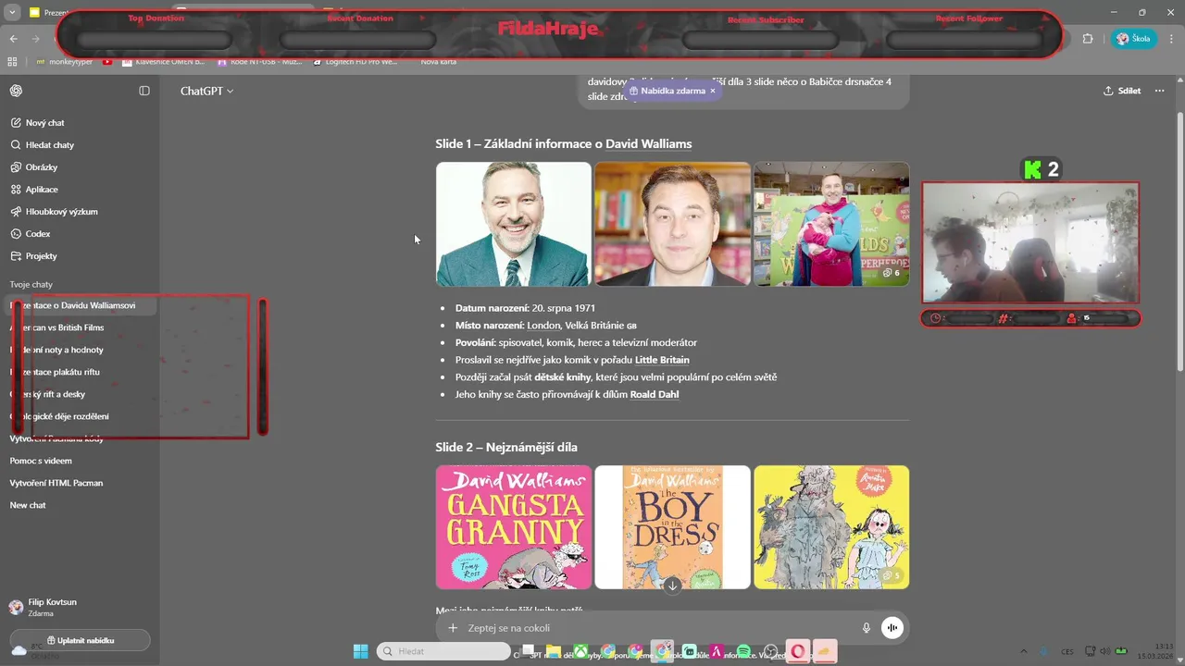Click the ChatGPT logo icon in sidebar
The image size is (1185, 666).
[x=16, y=91]
